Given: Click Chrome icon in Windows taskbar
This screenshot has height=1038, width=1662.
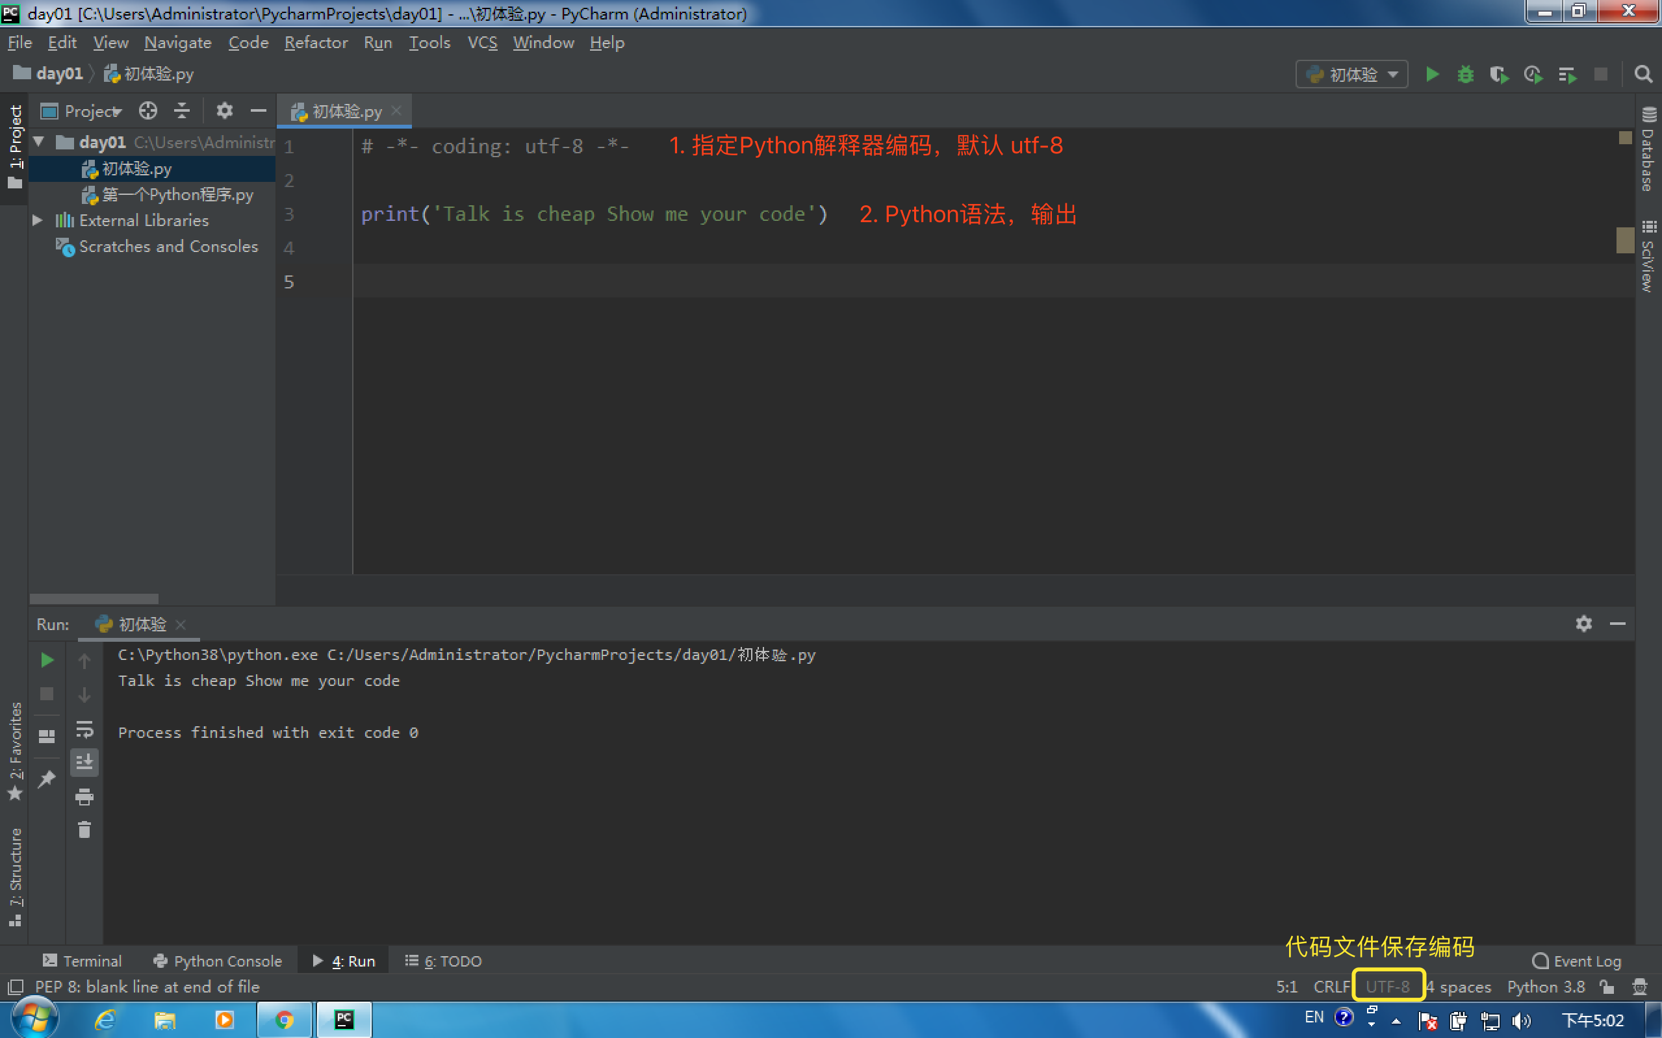Looking at the screenshot, I should pos(284,1019).
